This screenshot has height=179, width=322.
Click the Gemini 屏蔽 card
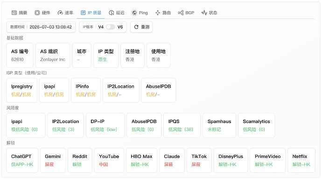pos(53,160)
